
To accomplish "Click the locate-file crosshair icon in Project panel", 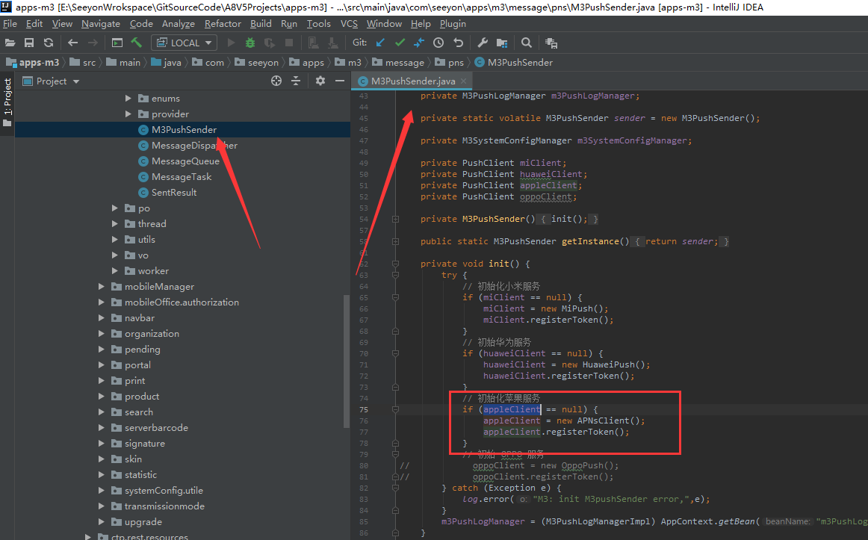I will (276, 81).
